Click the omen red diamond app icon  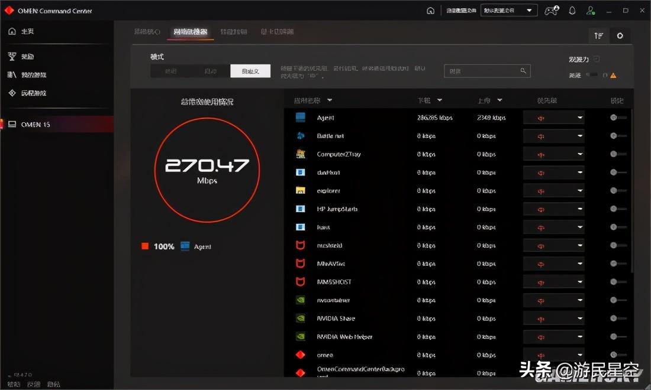301,355
